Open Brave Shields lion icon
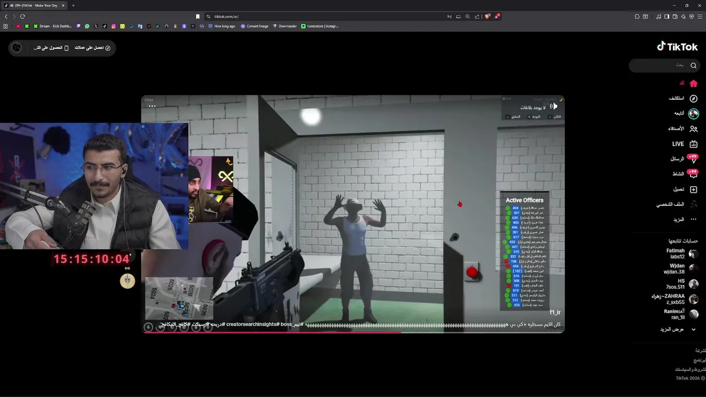This screenshot has height=397, width=706. tap(487, 17)
